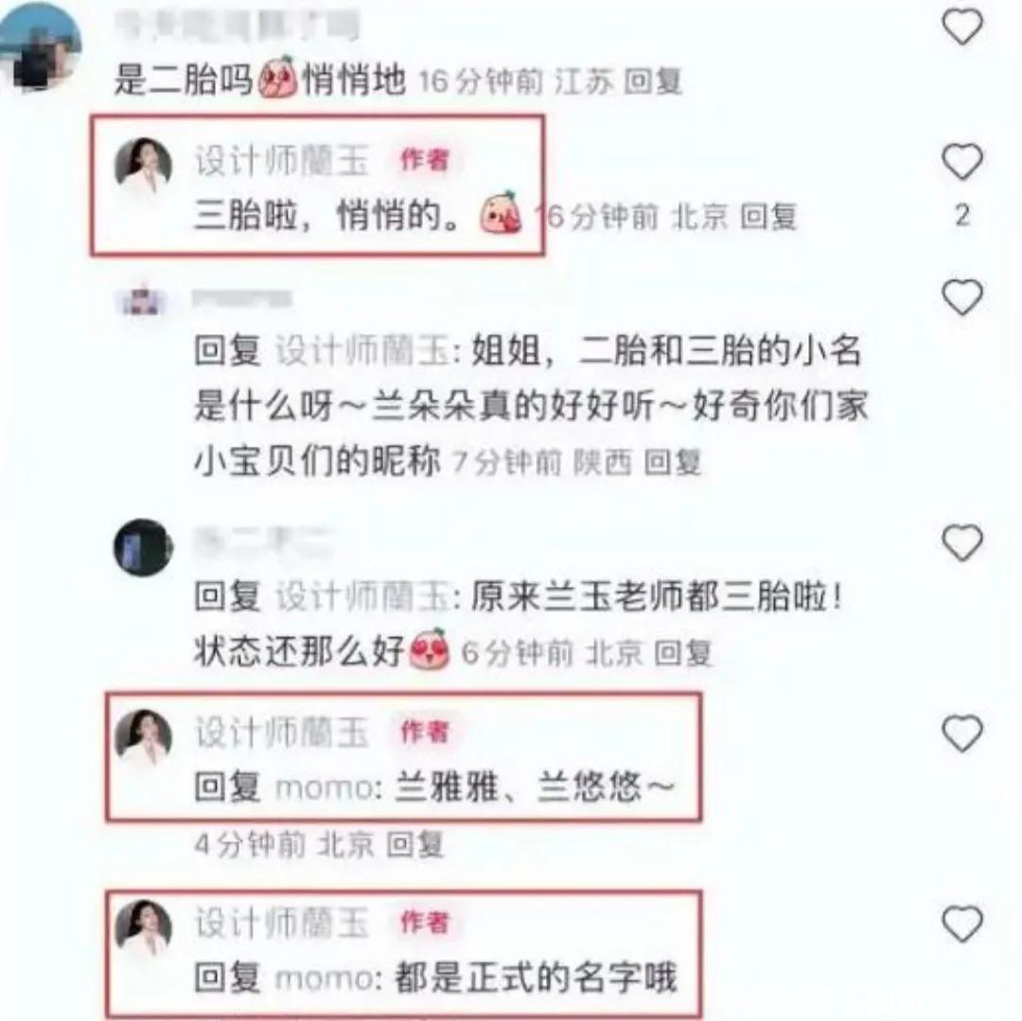Image resolution: width=1022 pixels, height=1021 pixels.
Task: Tap 回复 beside the 7分钟前 陕西 comment
Action: click(x=672, y=464)
